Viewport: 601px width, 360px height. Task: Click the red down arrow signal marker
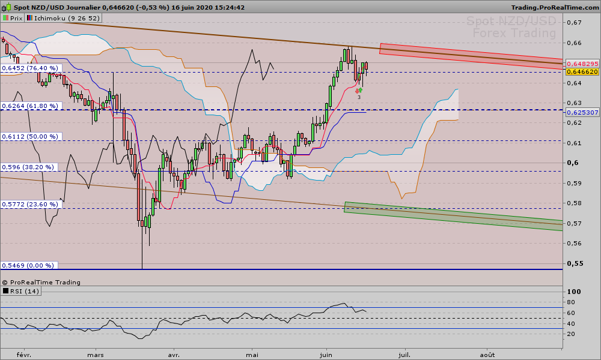pos(357,91)
